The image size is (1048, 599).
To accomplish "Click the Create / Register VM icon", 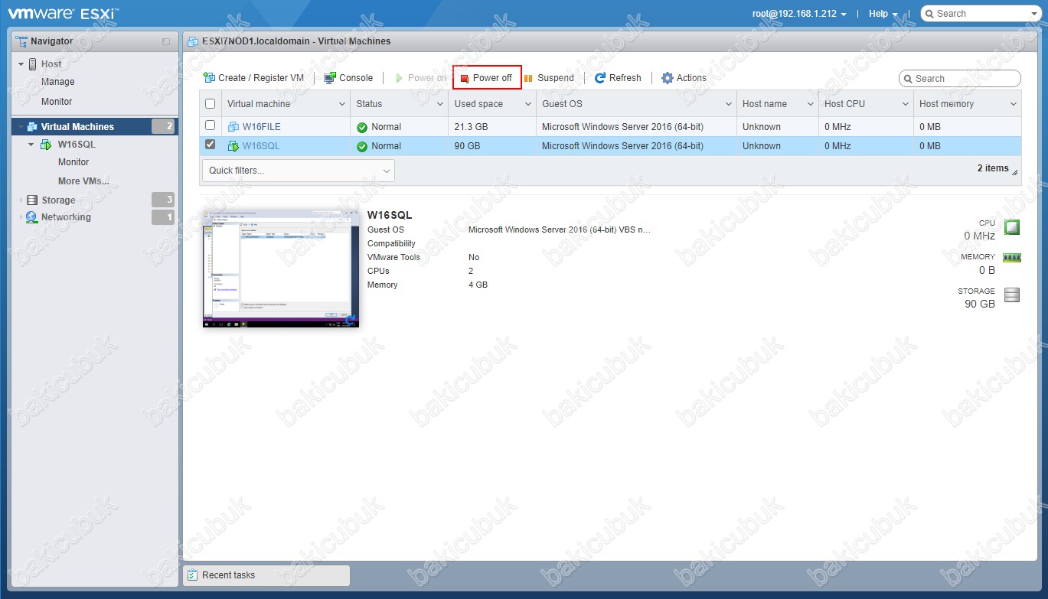I will [x=209, y=78].
